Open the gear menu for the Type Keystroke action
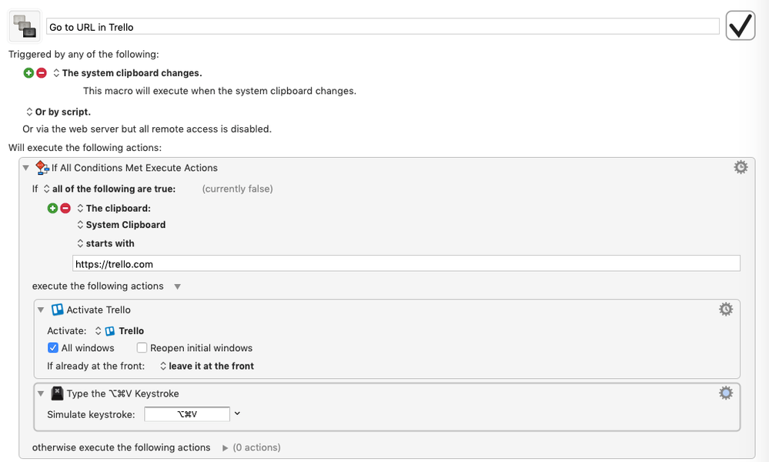The width and height of the screenshot is (769, 462). (726, 393)
